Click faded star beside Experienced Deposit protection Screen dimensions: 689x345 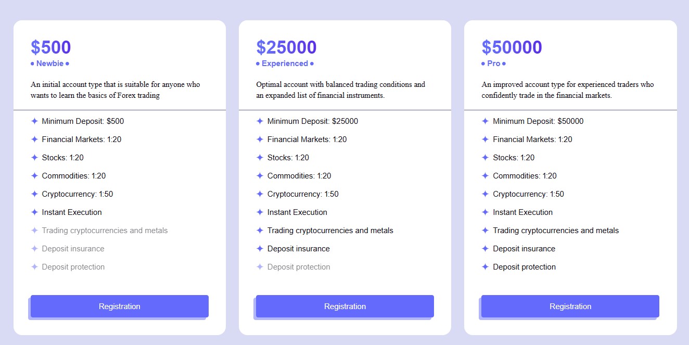coord(260,267)
